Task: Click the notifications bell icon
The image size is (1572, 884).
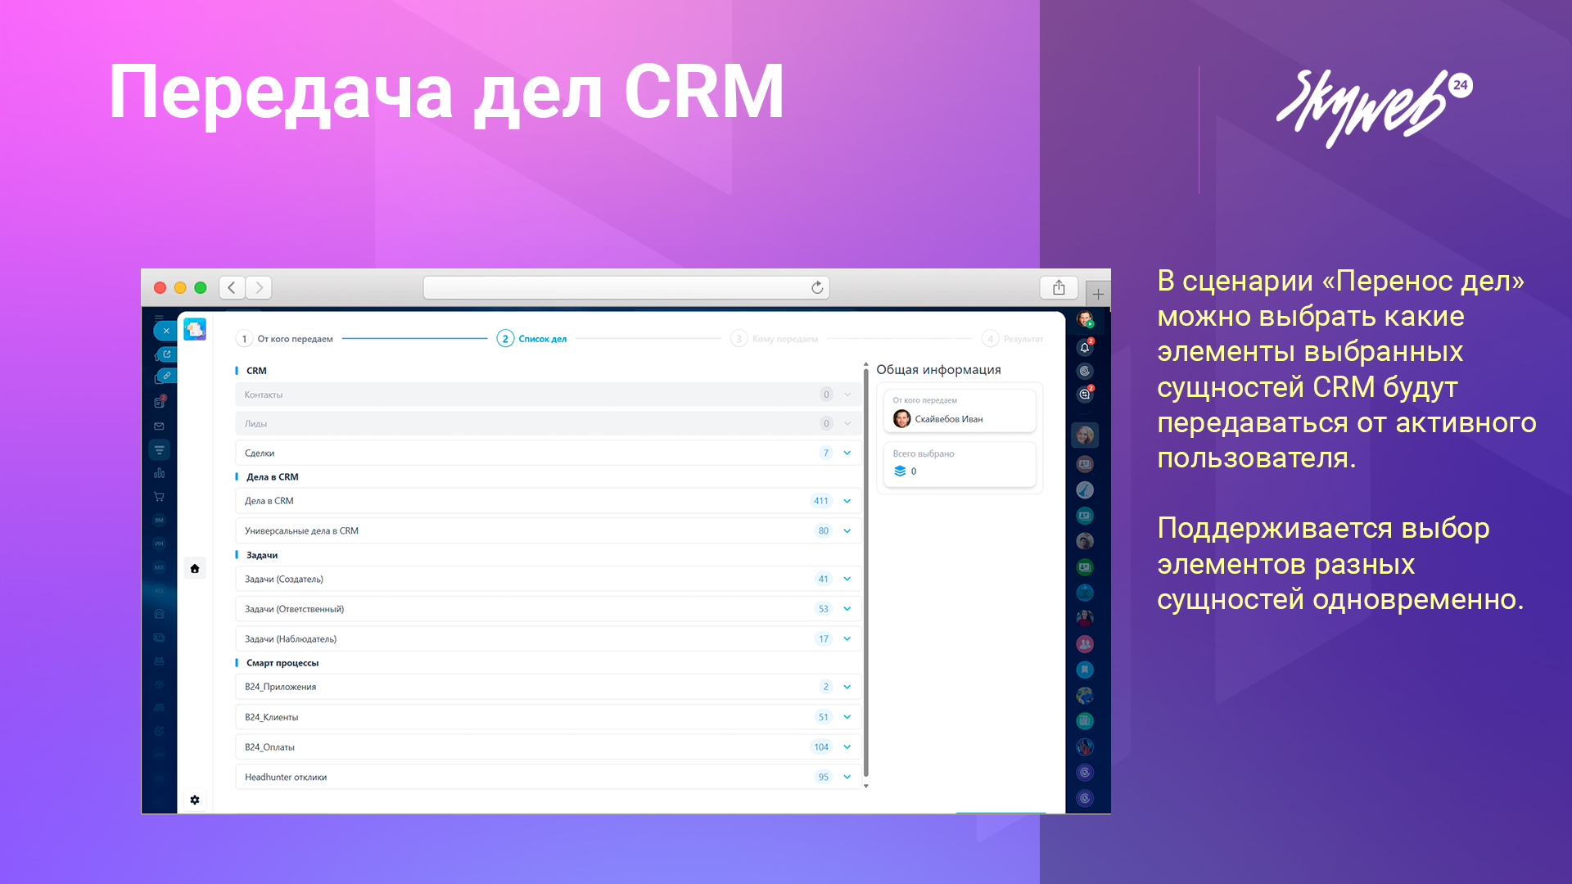Action: 1084,348
